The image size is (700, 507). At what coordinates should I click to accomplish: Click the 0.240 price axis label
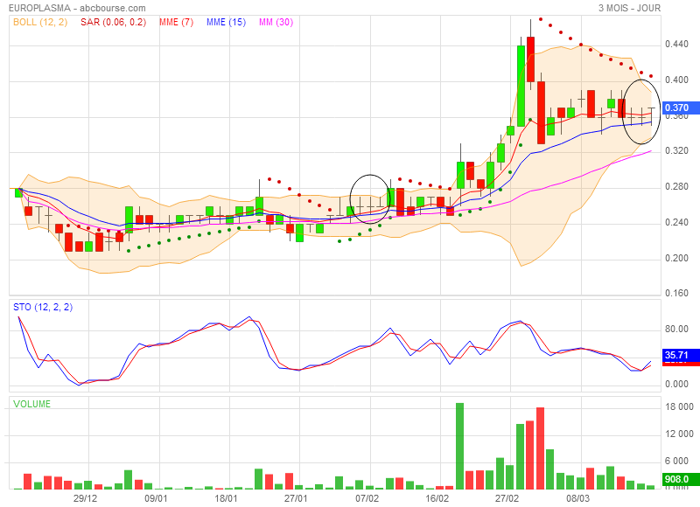[x=676, y=222]
